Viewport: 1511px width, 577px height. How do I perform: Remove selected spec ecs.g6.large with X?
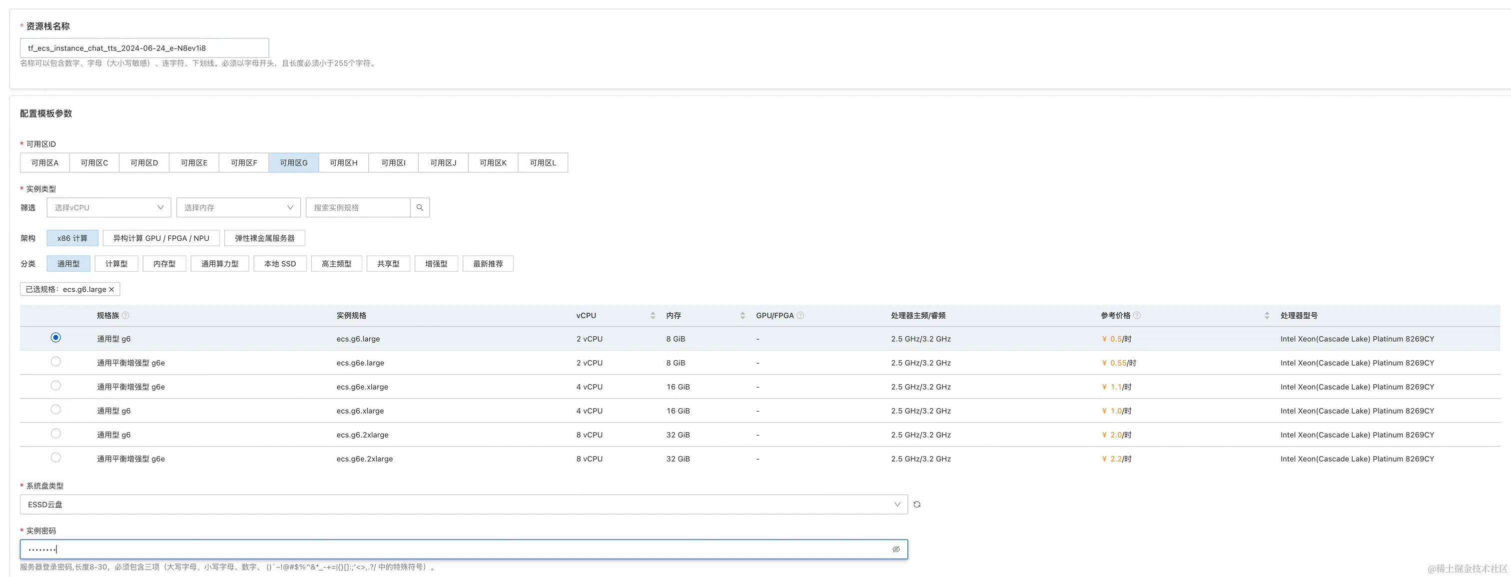111,290
